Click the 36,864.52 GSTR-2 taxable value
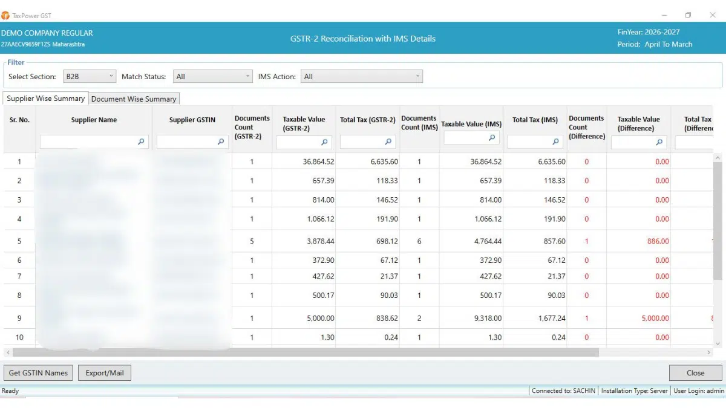The height and width of the screenshot is (408, 726). [318, 161]
